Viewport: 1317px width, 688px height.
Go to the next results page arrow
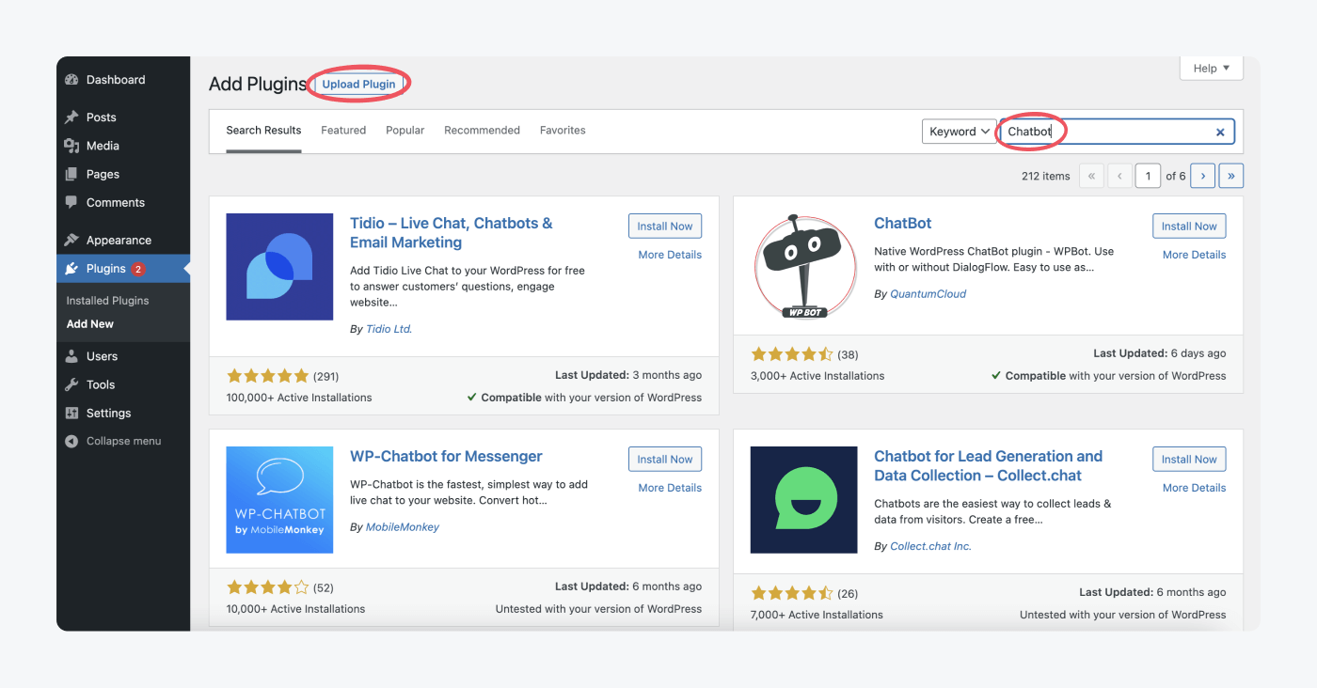point(1202,175)
